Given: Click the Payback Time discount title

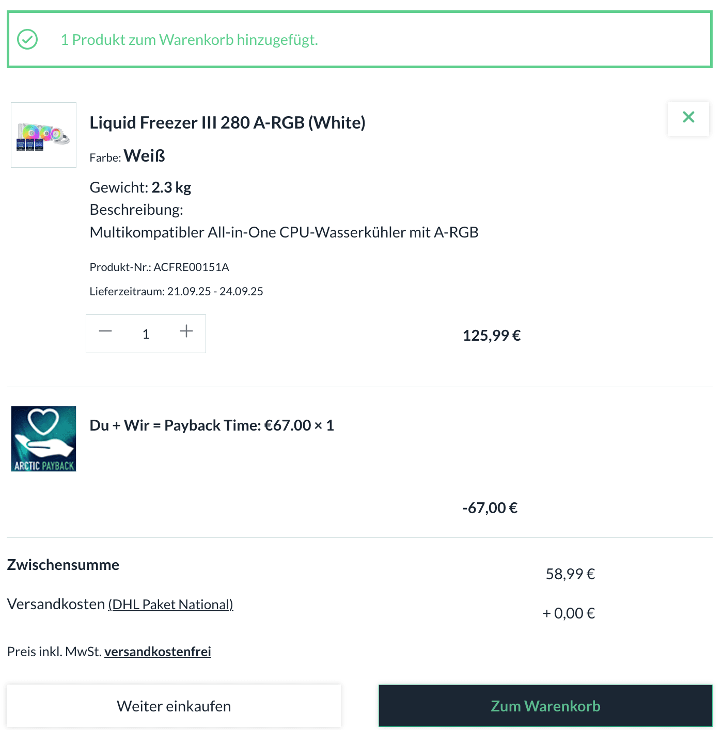Looking at the screenshot, I should point(212,425).
